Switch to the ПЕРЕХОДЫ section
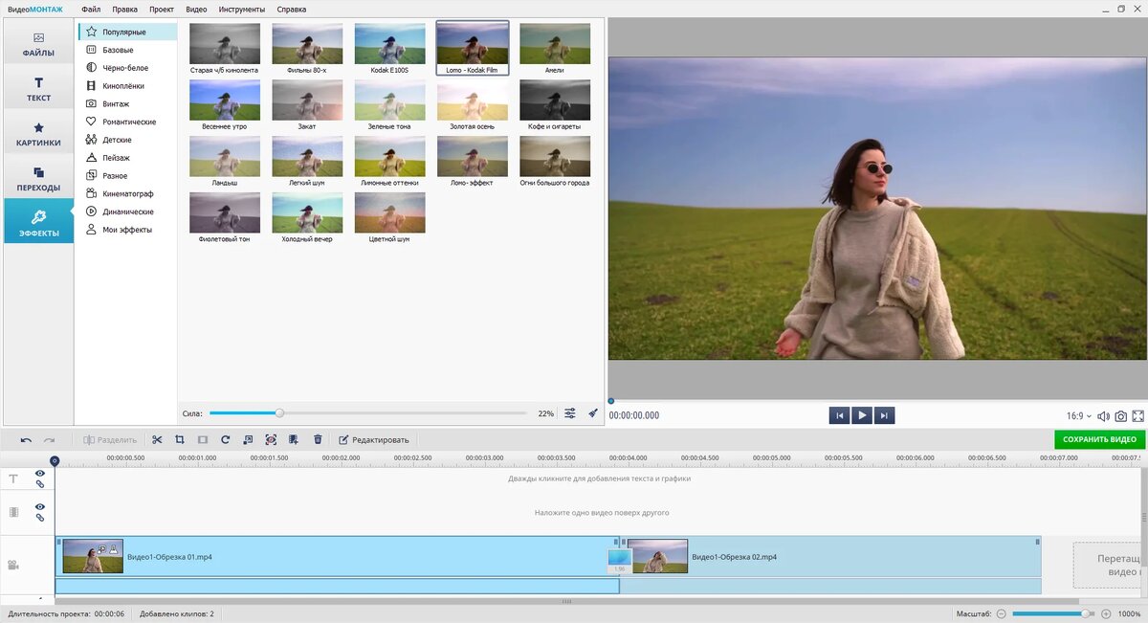This screenshot has width=1148, height=623. click(x=38, y=177)
